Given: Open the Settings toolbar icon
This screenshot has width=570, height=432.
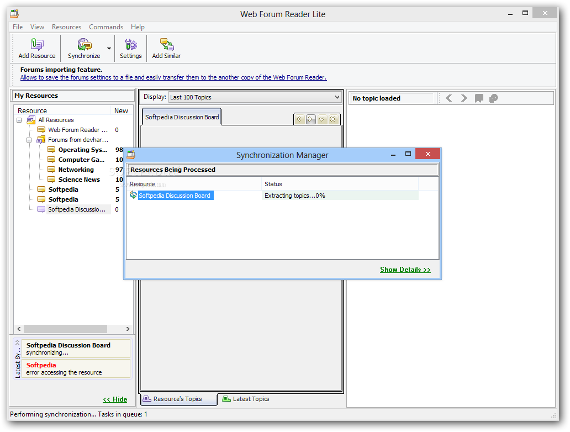Looking at the screenshot, I should pos(130,48).
